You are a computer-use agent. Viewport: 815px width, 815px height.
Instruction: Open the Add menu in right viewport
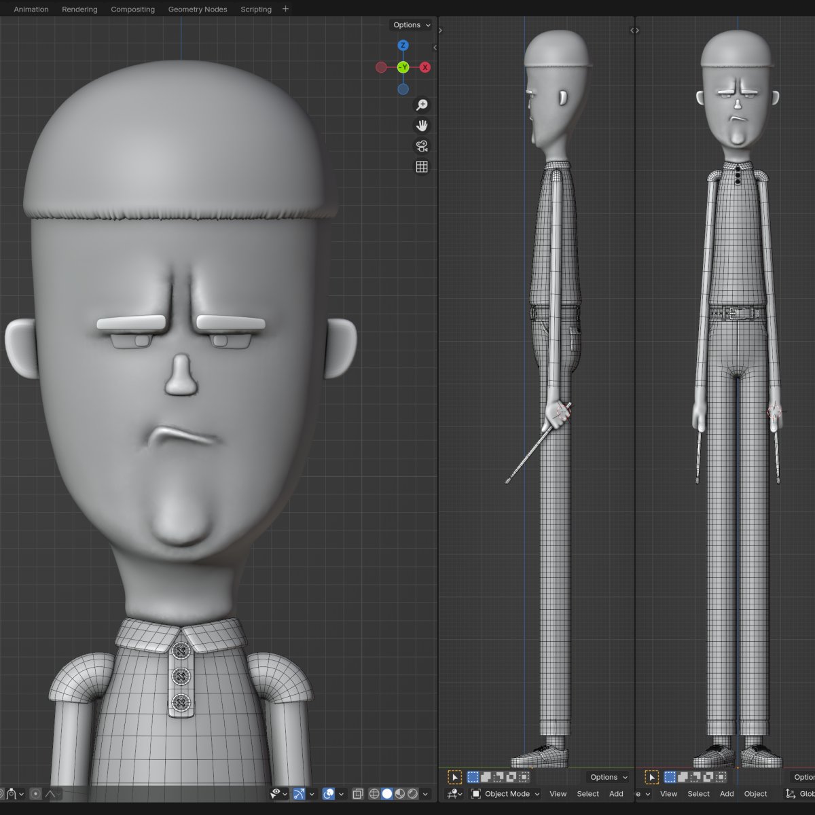pos(727,794)
